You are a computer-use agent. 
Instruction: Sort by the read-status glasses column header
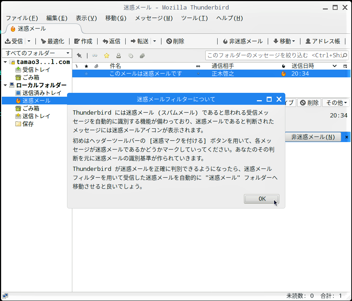click(x=198, y=66)
